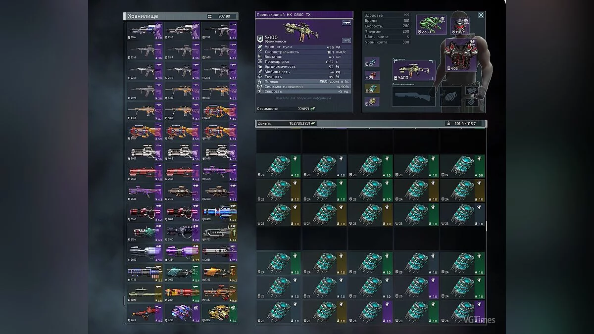The image size is (594, 334).
Task: Select the black heavy gun rated 2940
Action: (182, 233)
